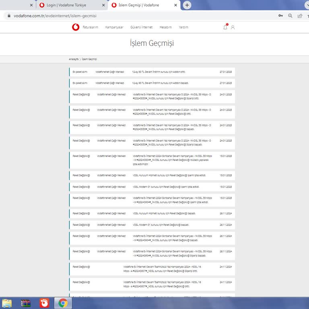Viewport: 309px width, 309px height.
Task: Select the Addon bitti row dated 27.01.2025
Action: click(152, 72)
